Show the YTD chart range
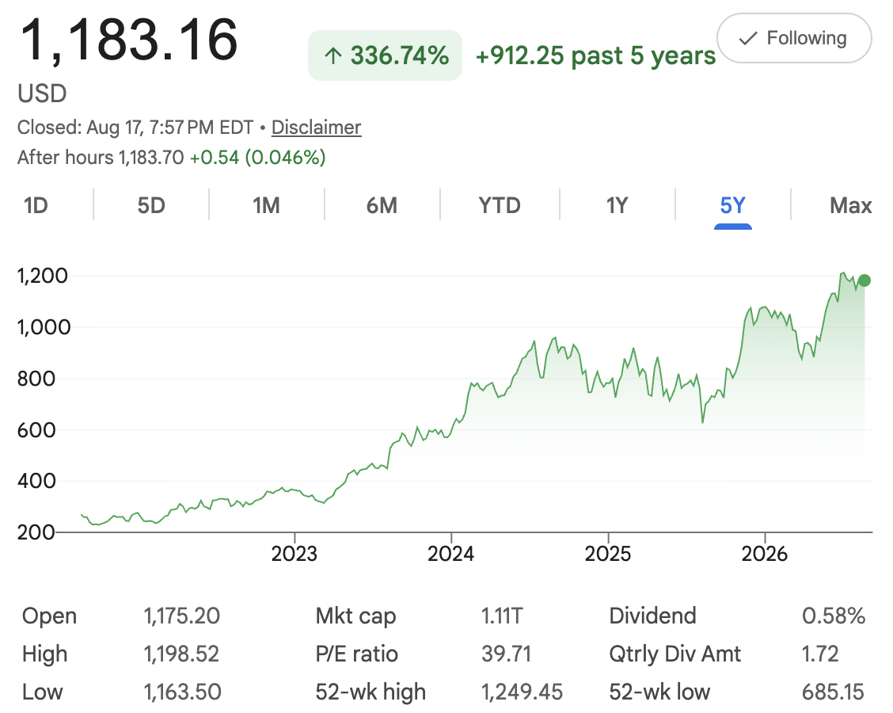893x713 pixels. pyautogui.click(x=500, y=205)
